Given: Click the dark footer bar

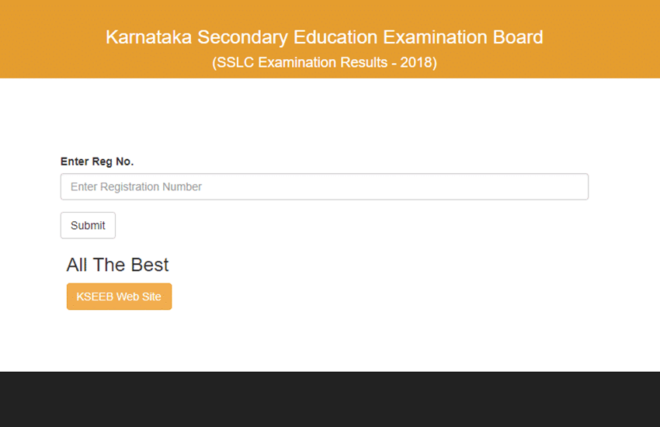Looking at the screenshot, I should point(330,399).
